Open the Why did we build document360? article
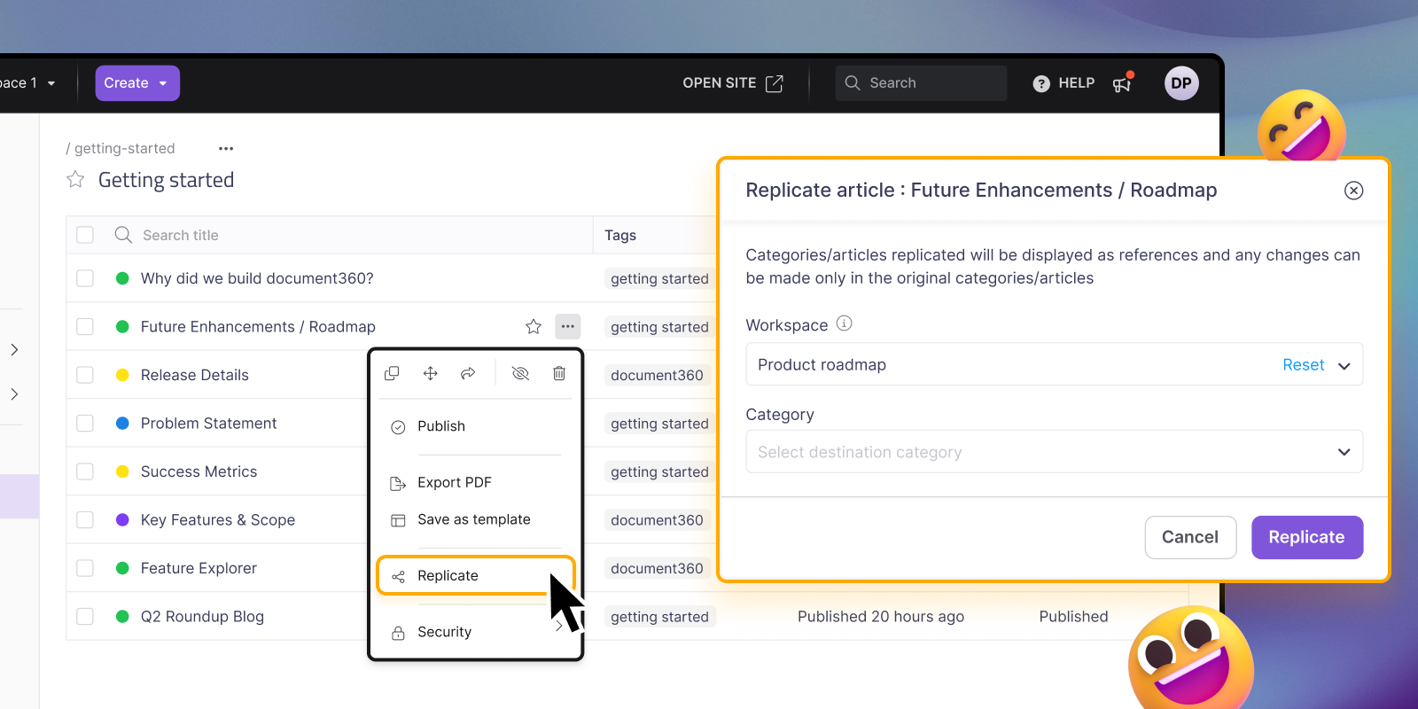The height and width of the screenshot is (709, 1418). pyautogui.click(x=257, y=278)
